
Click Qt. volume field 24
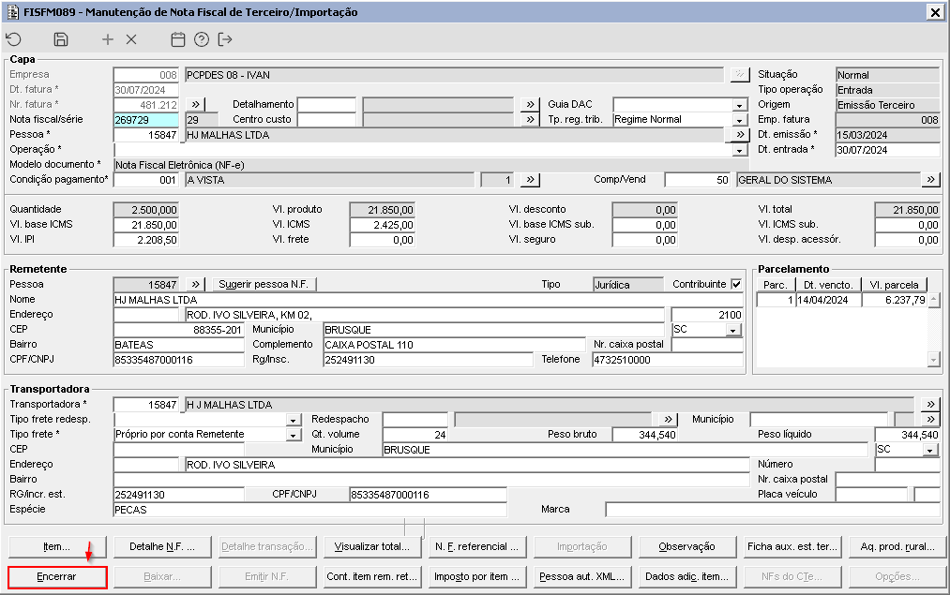click(x=415, y=435)
